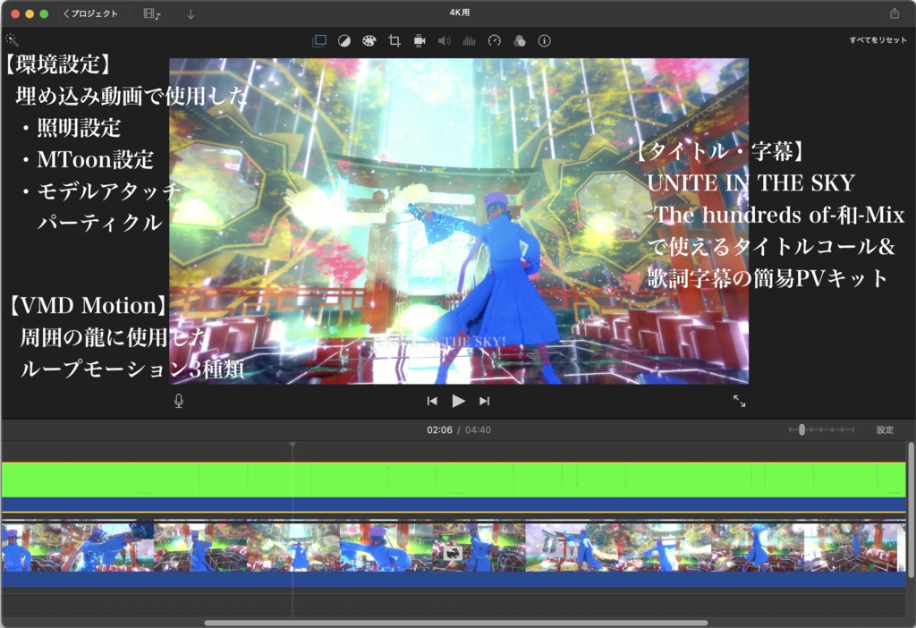Open timeline 設定 options
Viewport: 916px width, 628px height.
pos(885,429)
